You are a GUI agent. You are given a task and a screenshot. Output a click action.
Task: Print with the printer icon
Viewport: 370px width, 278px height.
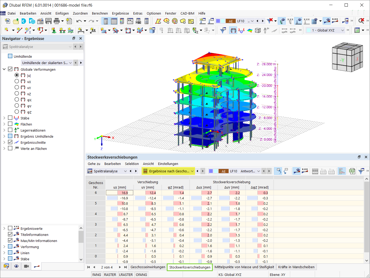click(x=57, y=21)
